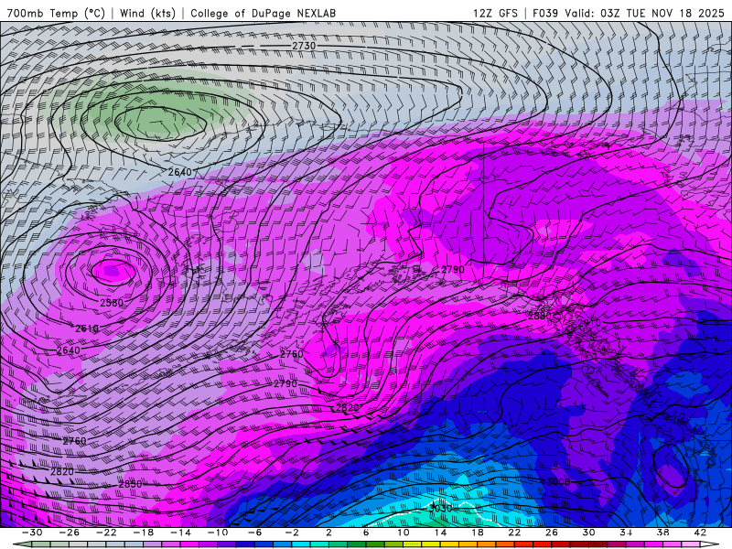Click the 3030 height contour label
The height and width of the screenshot is (549, 732).
[x=441, y=509]
